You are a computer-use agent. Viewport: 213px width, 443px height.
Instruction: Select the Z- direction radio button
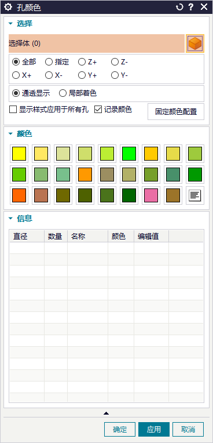point(115,62)
